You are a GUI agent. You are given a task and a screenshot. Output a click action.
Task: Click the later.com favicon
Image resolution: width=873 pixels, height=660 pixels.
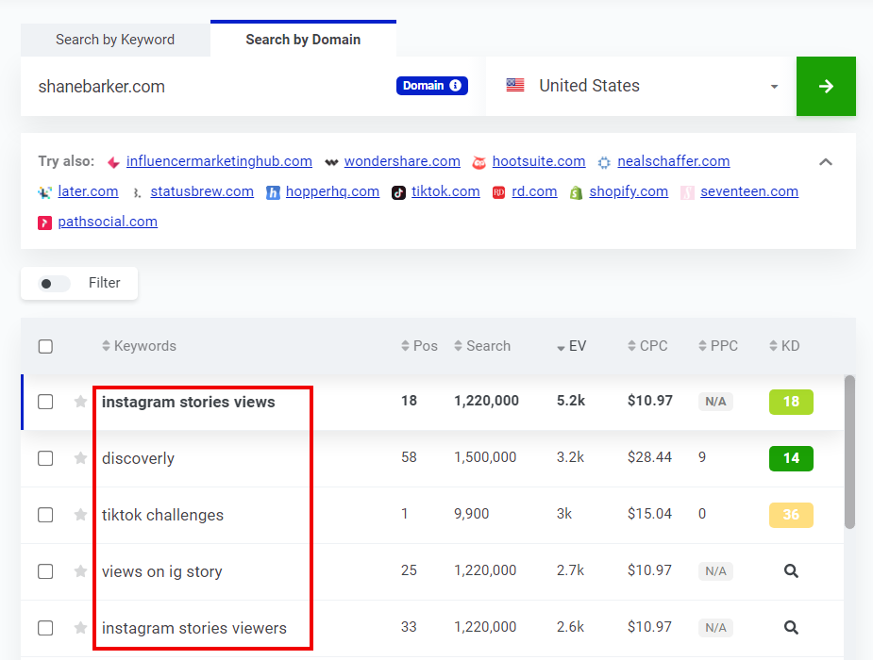(x=44, y=192)
